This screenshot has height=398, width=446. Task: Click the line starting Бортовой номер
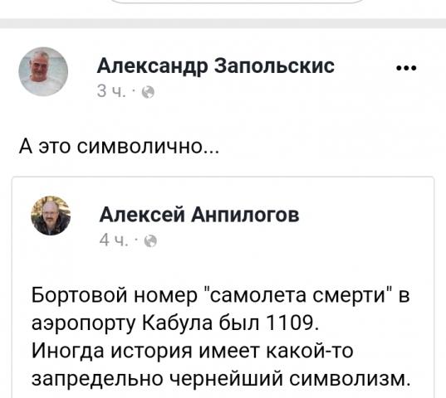tap(220, 295)
